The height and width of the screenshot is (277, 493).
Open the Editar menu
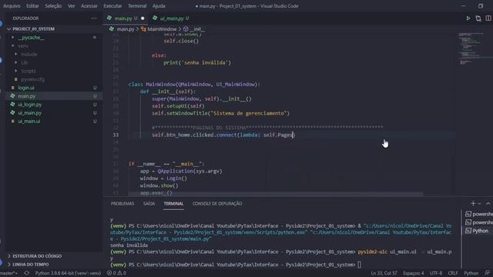pos(32,6)
